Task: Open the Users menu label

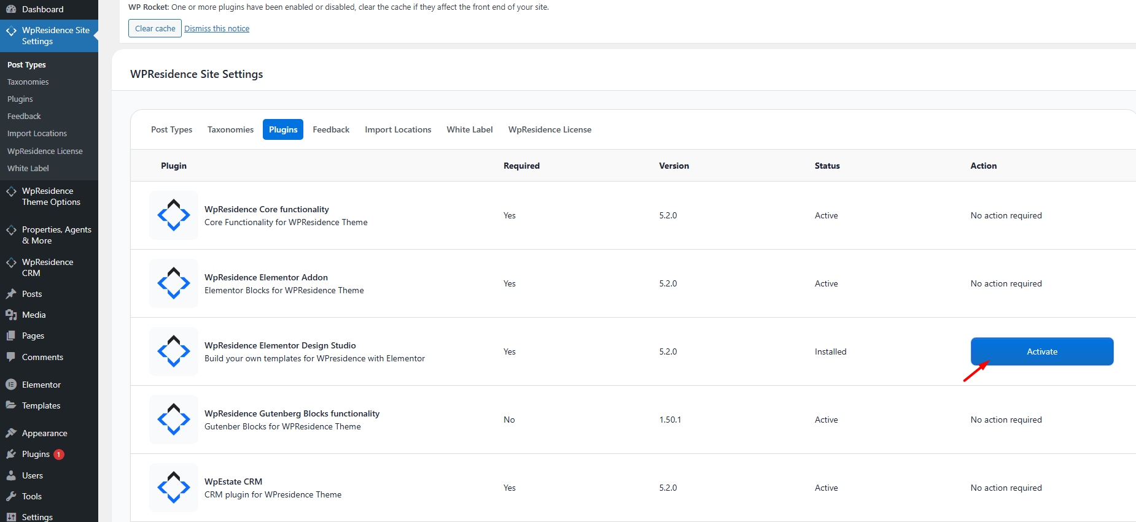Action: pyautogui.click(x=33, y=475)
